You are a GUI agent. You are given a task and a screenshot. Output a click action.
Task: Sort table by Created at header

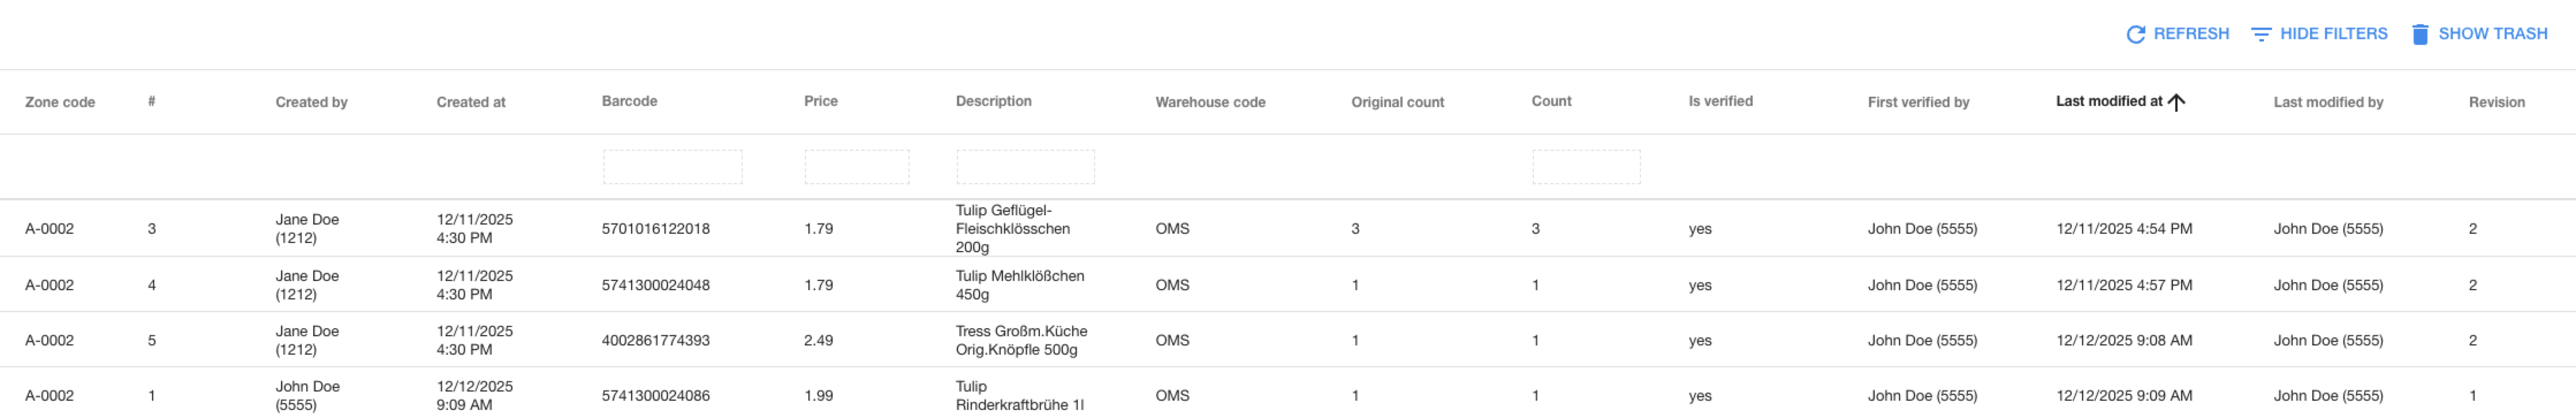click(x=471, y=102)
